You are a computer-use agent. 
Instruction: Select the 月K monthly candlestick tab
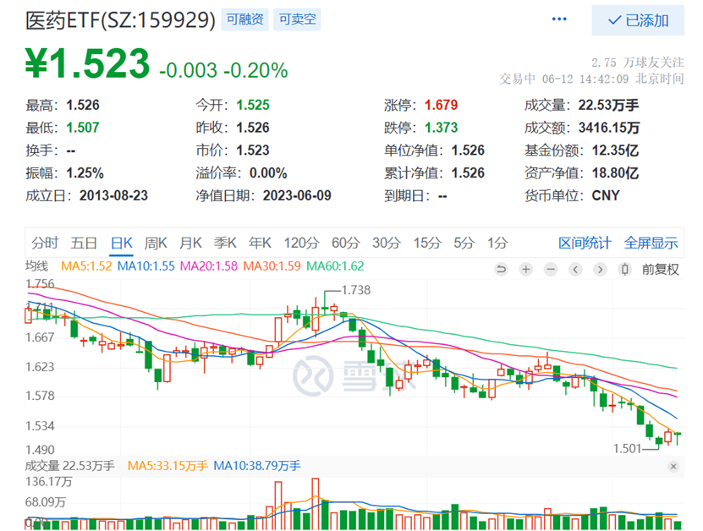tap(190, 243)
